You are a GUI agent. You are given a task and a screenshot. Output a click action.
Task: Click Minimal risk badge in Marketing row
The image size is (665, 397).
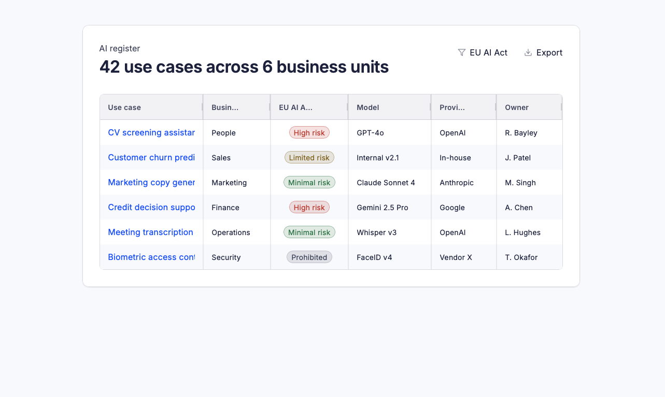309,183
